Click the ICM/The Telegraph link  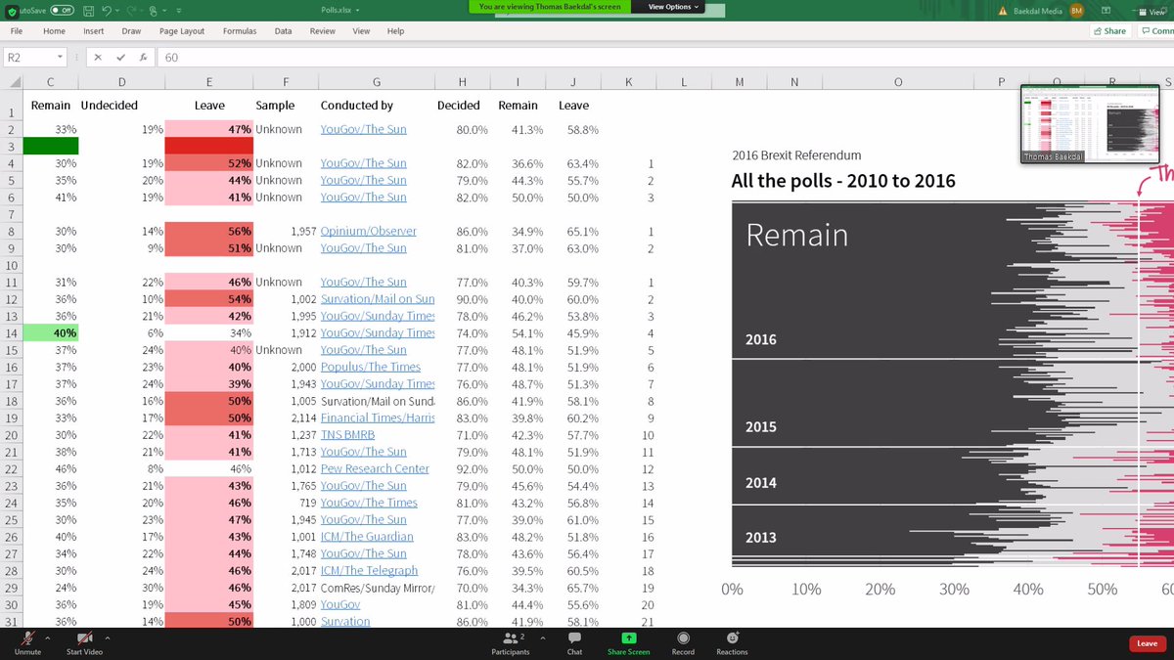coord(369,570)
